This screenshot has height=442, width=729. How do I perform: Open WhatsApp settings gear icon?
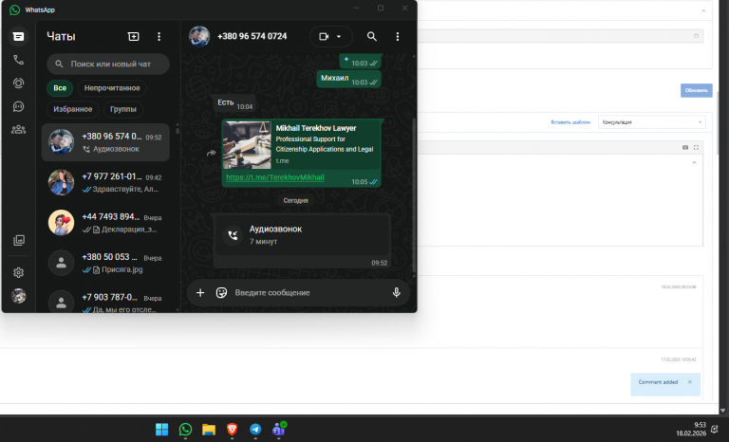pyautogui.click(x=18, y=272)
